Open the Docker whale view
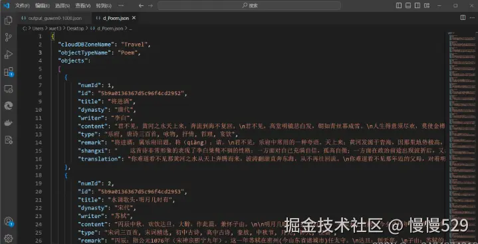Screen dimensions: 478x244 tap(8, 123)
